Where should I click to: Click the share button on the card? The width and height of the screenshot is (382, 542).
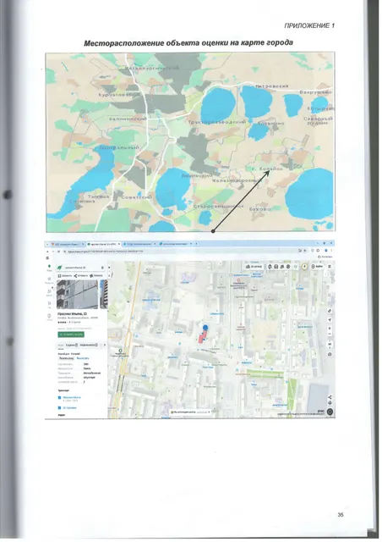click(81, 276)
